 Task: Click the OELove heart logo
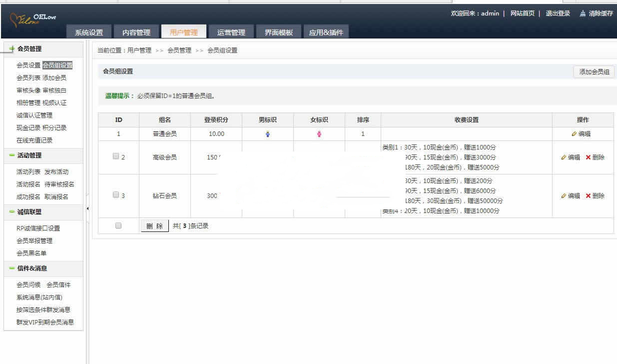(x=32, y=20)
